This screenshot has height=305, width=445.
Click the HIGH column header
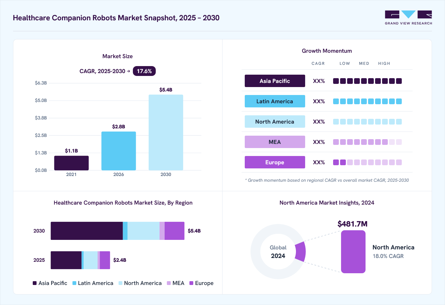point(384,64)
